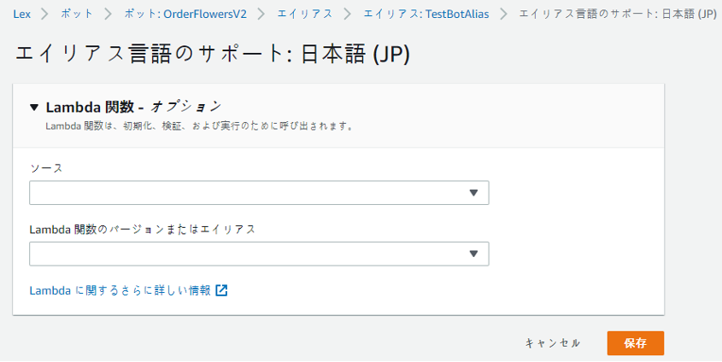The width and height of the screenshot is (722, 362).
Task: Collapse the Lambda 関数 section with the triangle
Action: [34, 108]
